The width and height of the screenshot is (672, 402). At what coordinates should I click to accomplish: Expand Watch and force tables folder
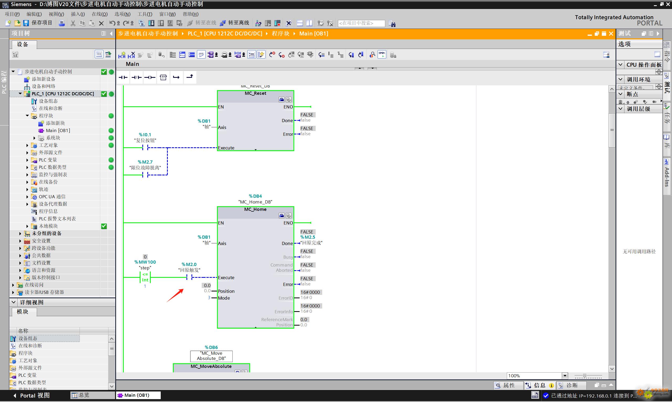[27, 175]
